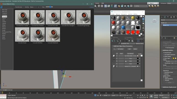Adjust the thumbnail Size slider
Image resolution: width=177 pixels, height=99 pixels.
49,7
